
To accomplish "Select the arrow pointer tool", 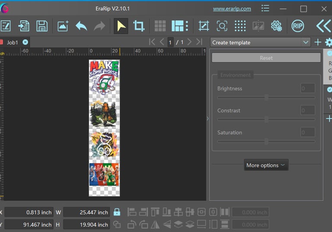I will click(121, 26).
